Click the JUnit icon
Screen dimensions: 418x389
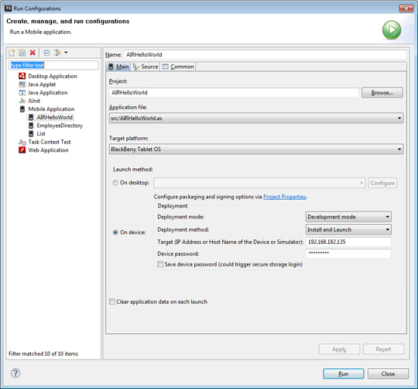click(22, 101)
